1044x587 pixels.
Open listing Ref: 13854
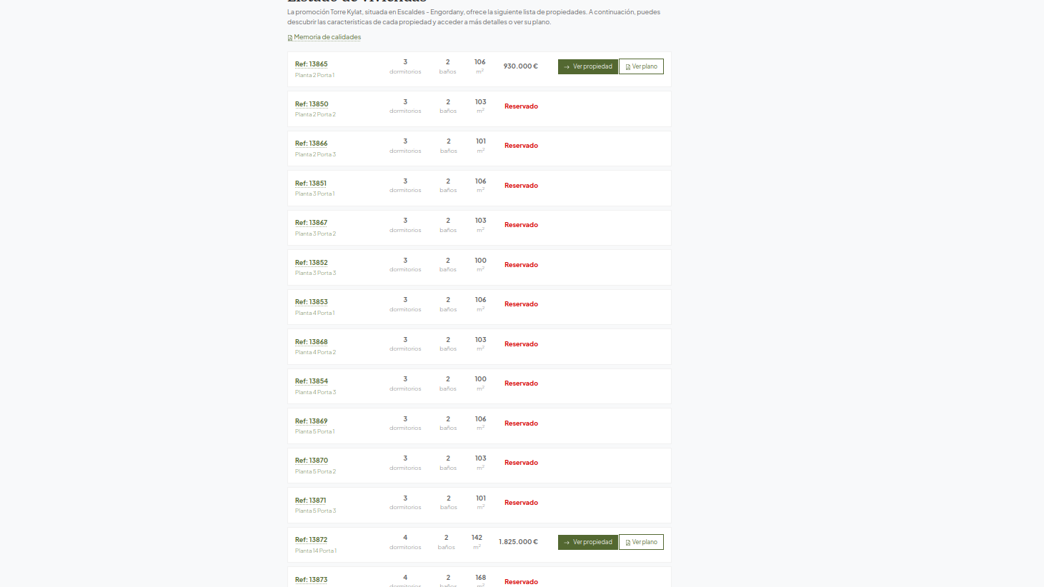tap(312, 381)
